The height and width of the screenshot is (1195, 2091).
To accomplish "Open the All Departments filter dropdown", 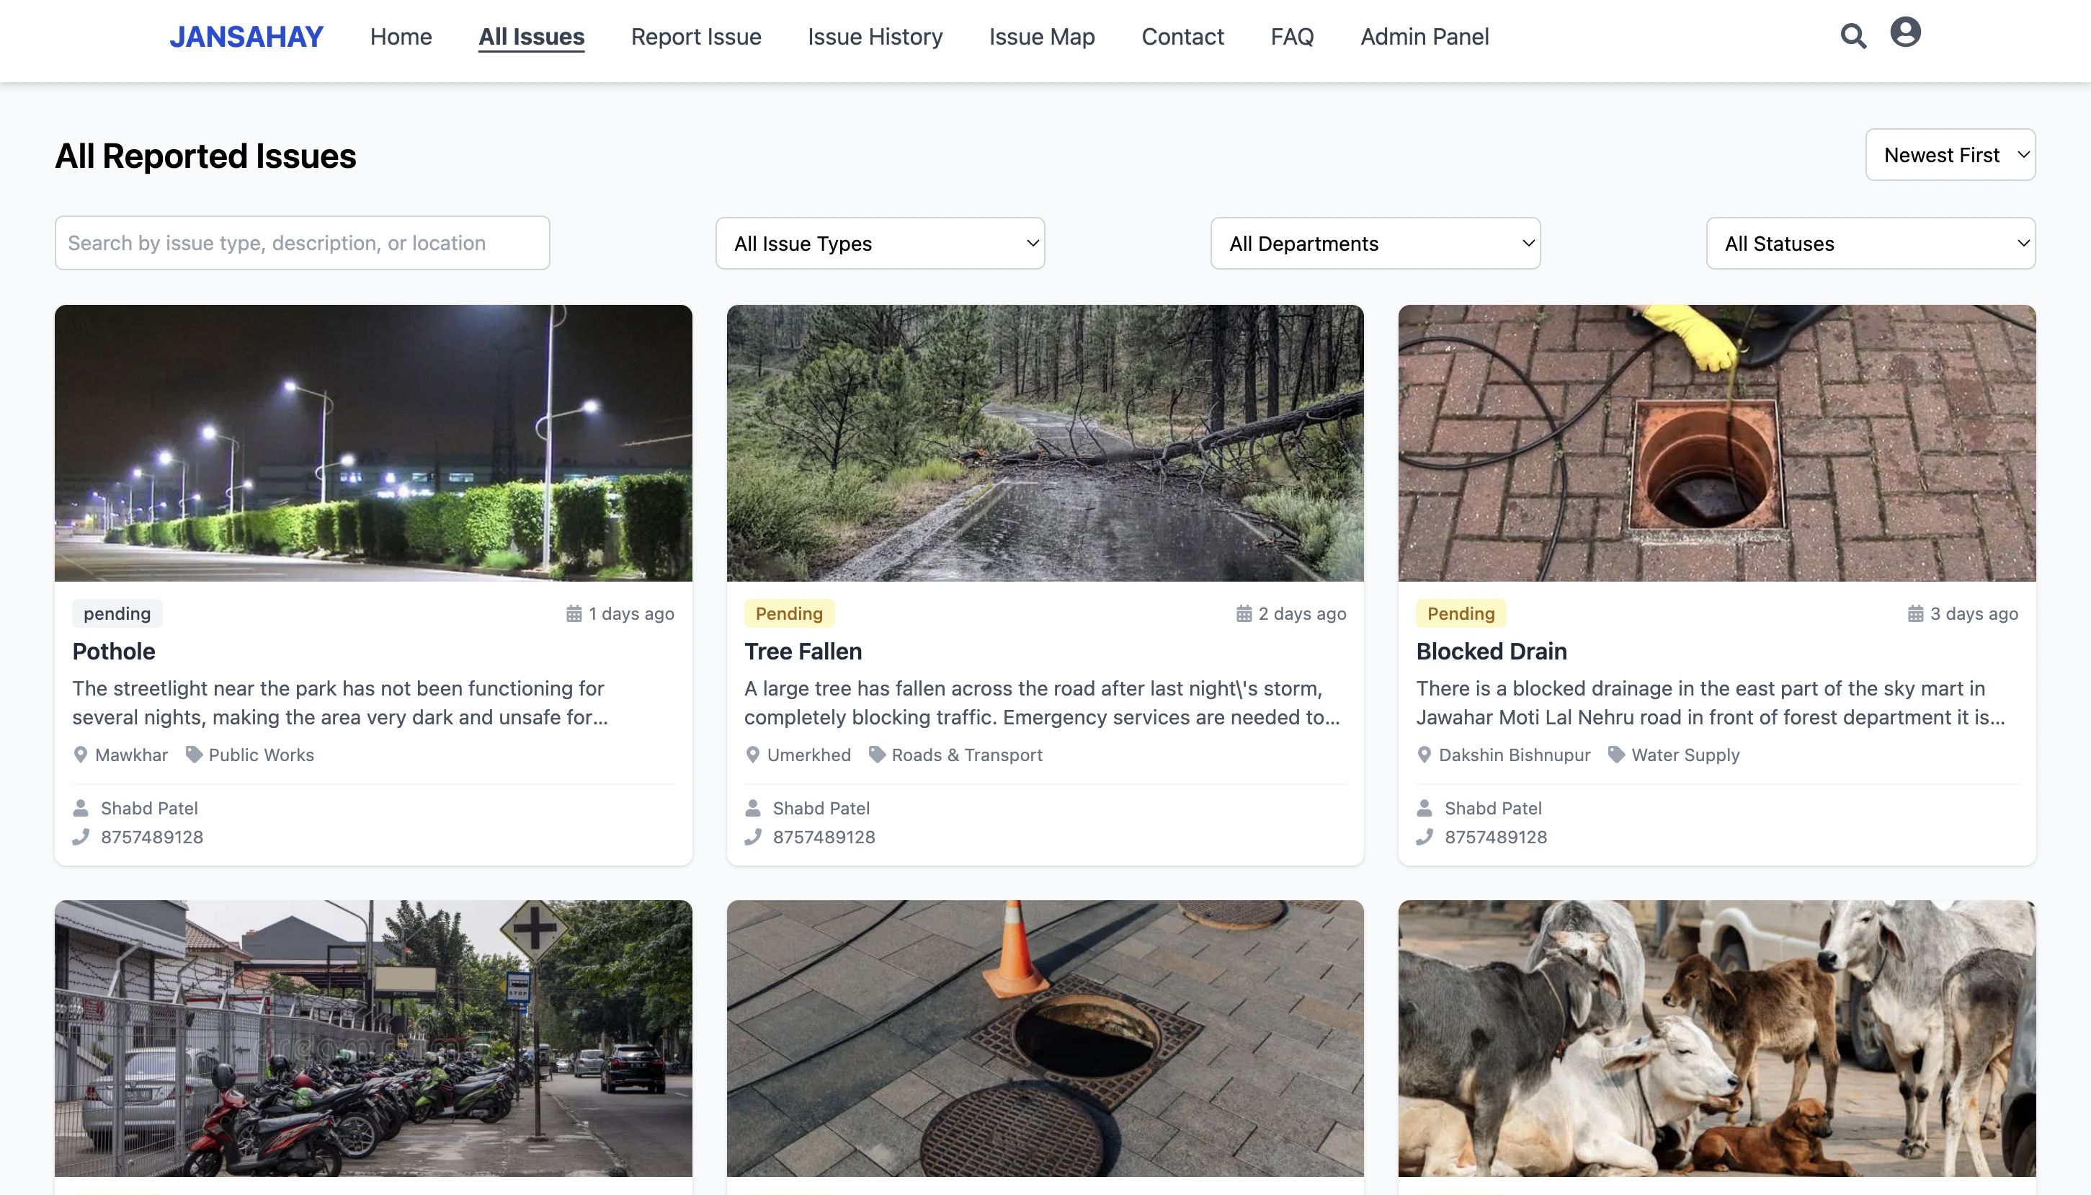I will point(1375,244).
